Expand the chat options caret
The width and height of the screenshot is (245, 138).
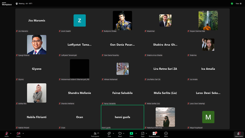[x=113, y=133]
